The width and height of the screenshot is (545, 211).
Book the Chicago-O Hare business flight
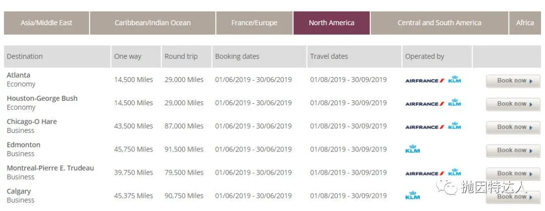[x=513, y=127]
